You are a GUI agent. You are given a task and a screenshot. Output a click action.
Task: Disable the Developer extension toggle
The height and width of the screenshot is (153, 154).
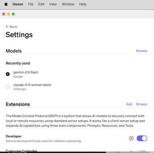pos(142,138)
